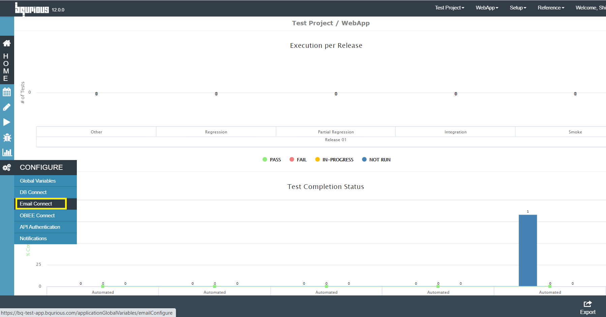Expand the Test Project dropdown

449,8
